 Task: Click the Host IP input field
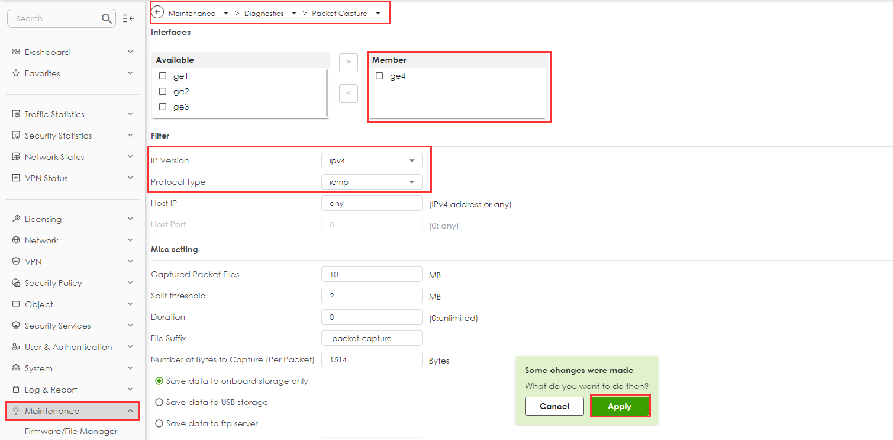(372, 203)
